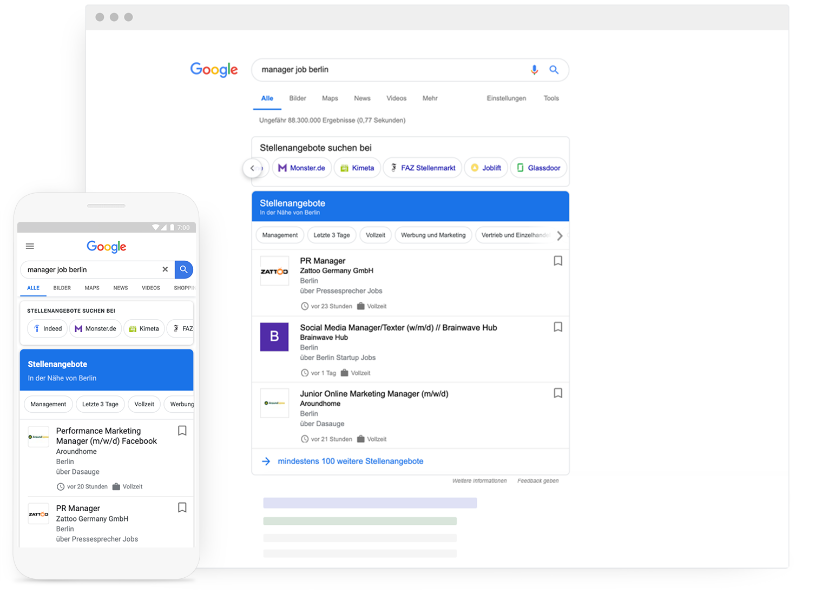Open Monster.de chip on desktop
Screen dimensions: 815x594
click(301, 168)
